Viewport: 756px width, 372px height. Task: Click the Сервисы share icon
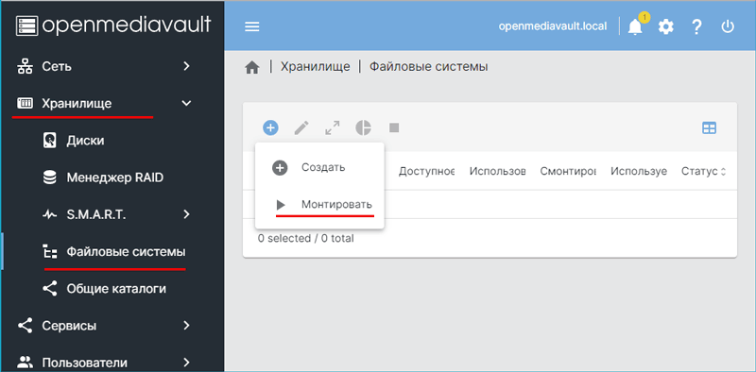pos(25,326)
